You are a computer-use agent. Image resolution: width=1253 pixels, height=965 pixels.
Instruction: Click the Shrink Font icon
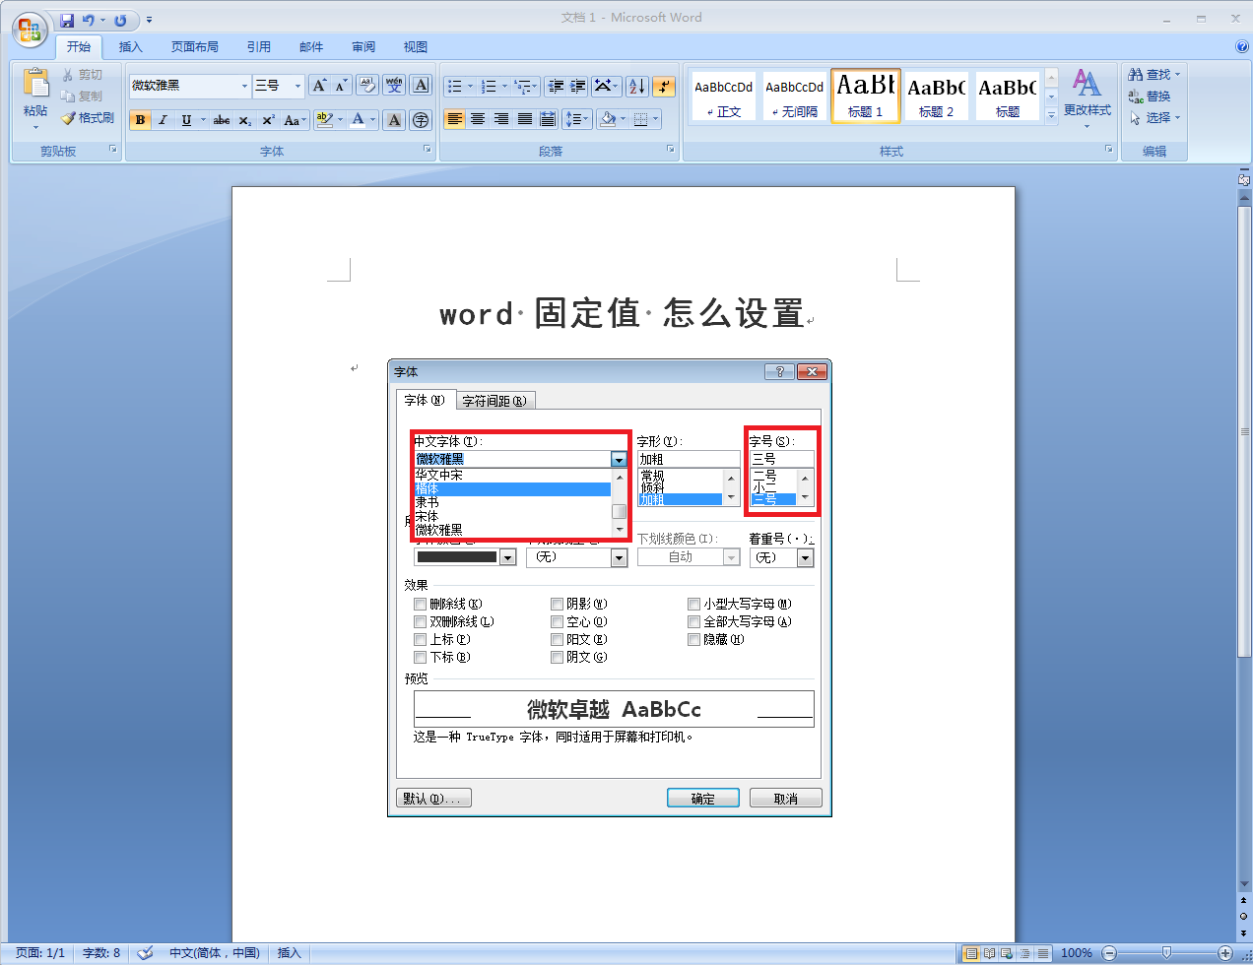(341, 86)
